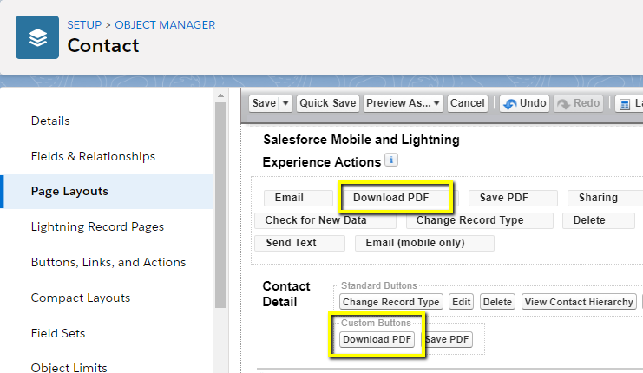Screen dimensions: 643x373
Task: Open Field Sets in sidebar
Action: [x=58, y=333]
